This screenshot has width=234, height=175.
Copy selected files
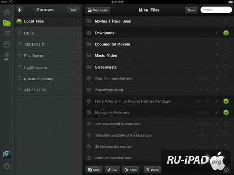point(94,170)
